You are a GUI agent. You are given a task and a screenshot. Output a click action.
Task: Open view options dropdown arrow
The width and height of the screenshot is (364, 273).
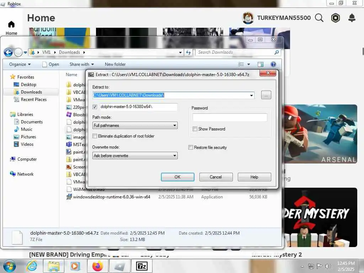point(248,64)
